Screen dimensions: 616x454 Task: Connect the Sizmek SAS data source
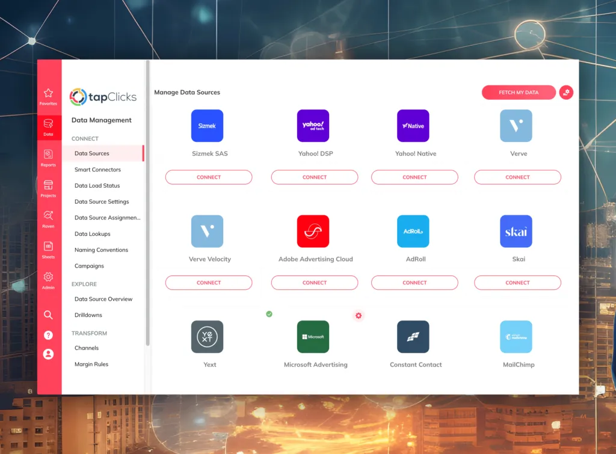[x=209, y=177]
